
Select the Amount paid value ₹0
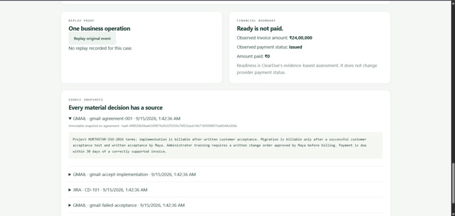(267, 56)
